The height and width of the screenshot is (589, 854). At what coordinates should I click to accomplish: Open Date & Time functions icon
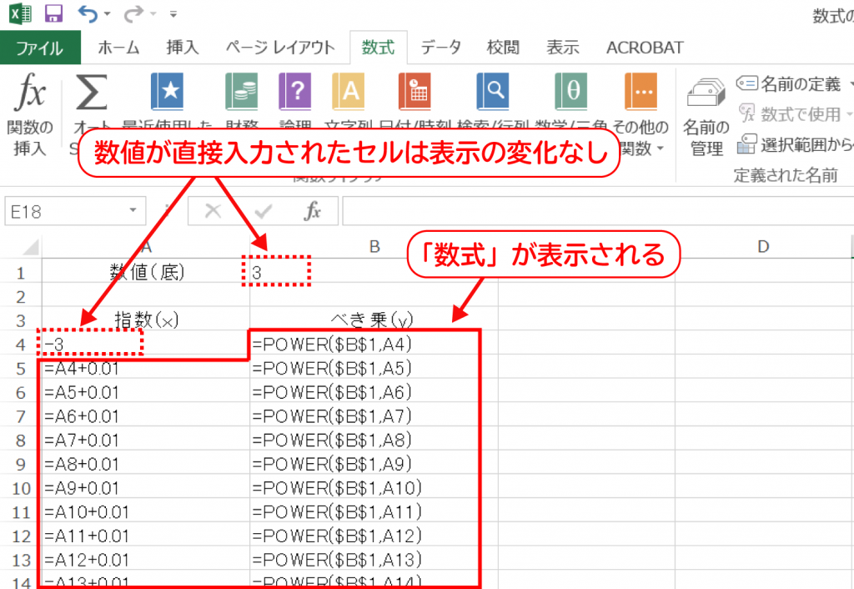point(414,92)
